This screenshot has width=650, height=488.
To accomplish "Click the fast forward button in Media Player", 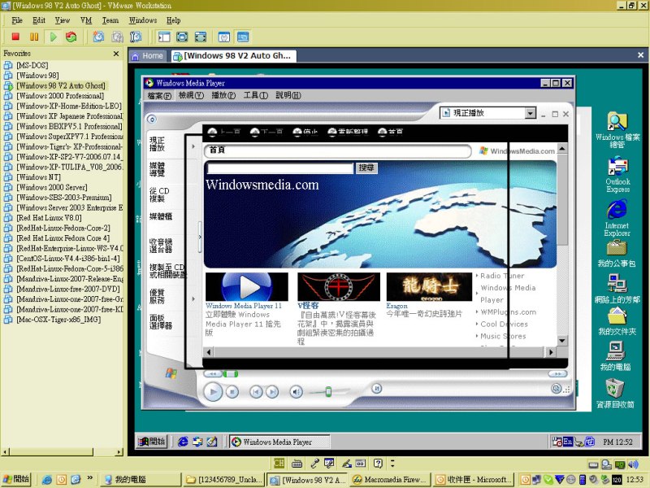I will 557,374.
